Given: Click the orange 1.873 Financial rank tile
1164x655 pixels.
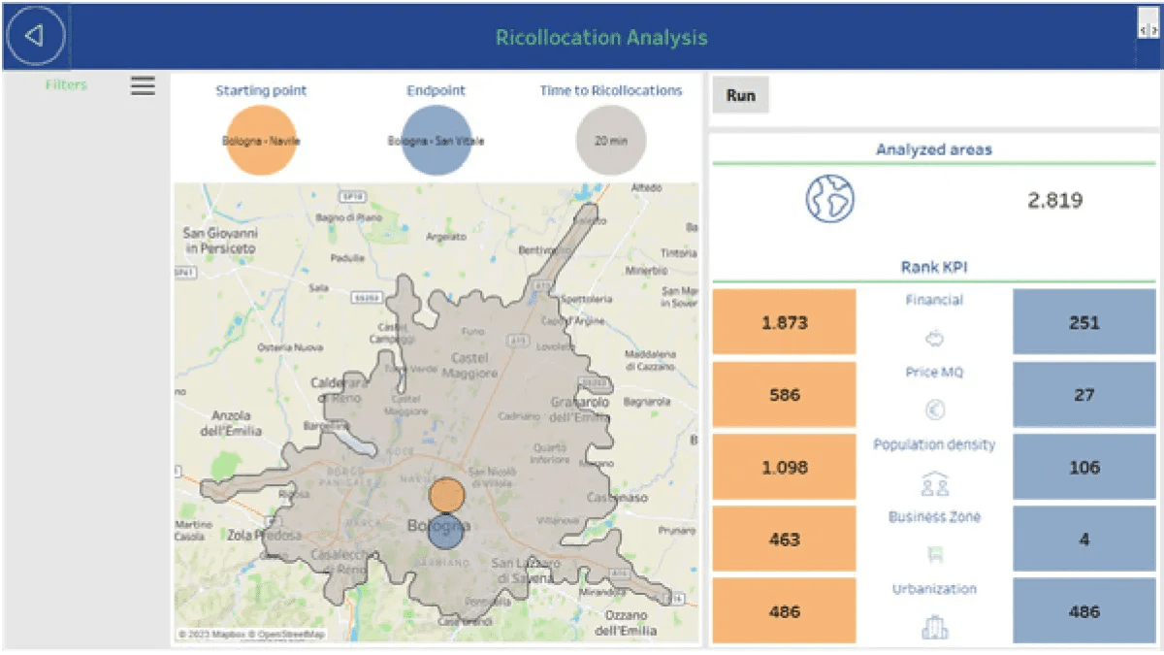Looking at the screenshot, I should (784, 322).
